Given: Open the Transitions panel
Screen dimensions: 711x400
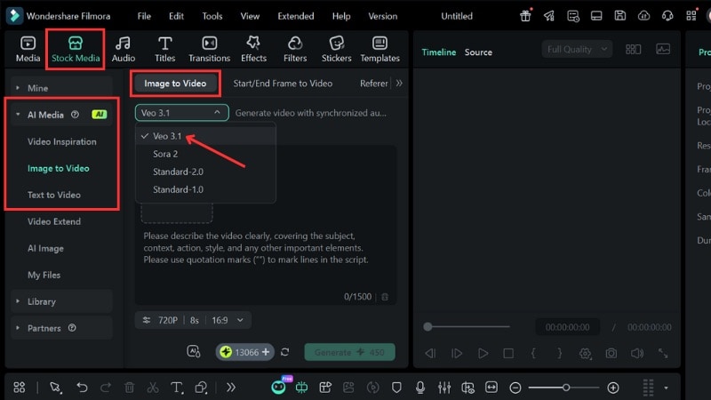Looking at the screenshot, I should click(209, 49).
